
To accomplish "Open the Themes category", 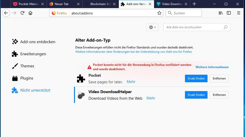I will pyautogui.click(x=23, y=66).
